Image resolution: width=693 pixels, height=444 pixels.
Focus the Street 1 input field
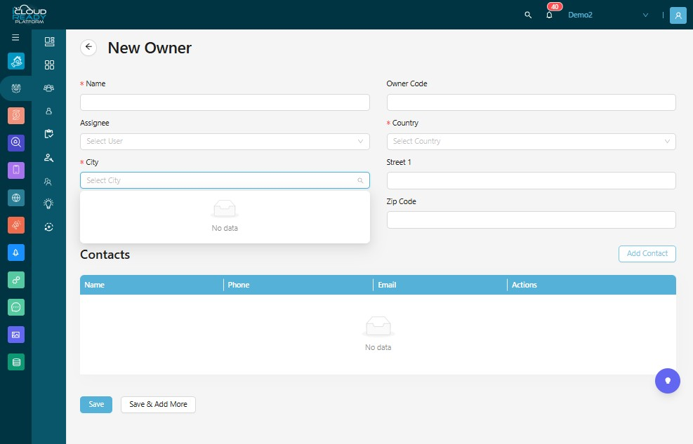(531, 180)
